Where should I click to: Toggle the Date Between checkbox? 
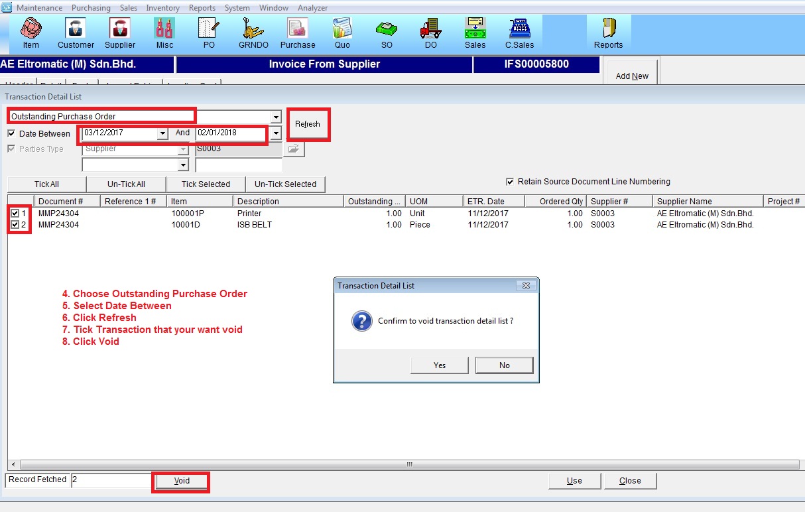(x=11, y=133)
